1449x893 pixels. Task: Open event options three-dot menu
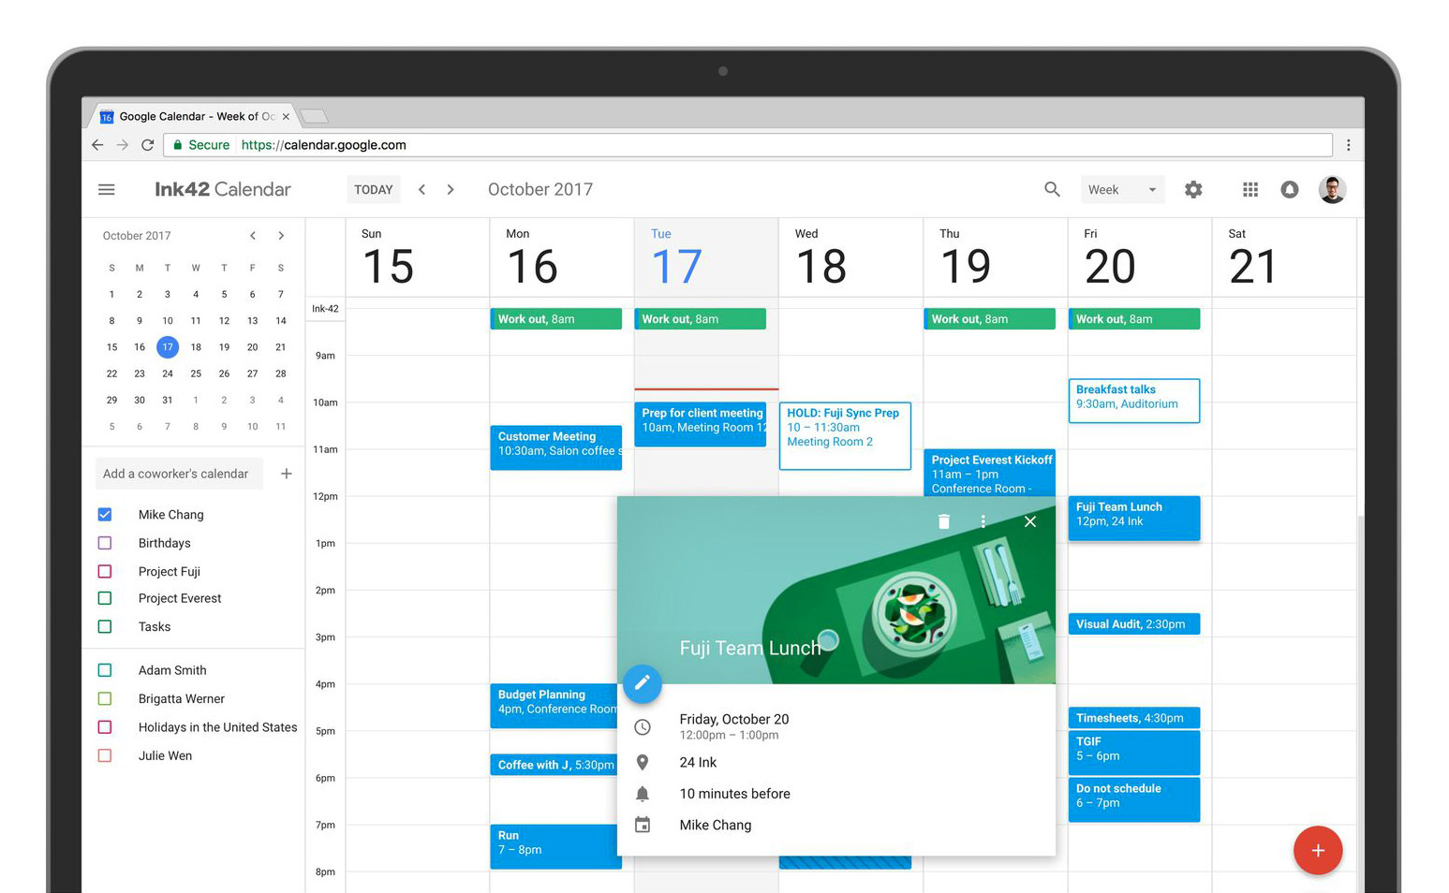(x=983, y=521)
